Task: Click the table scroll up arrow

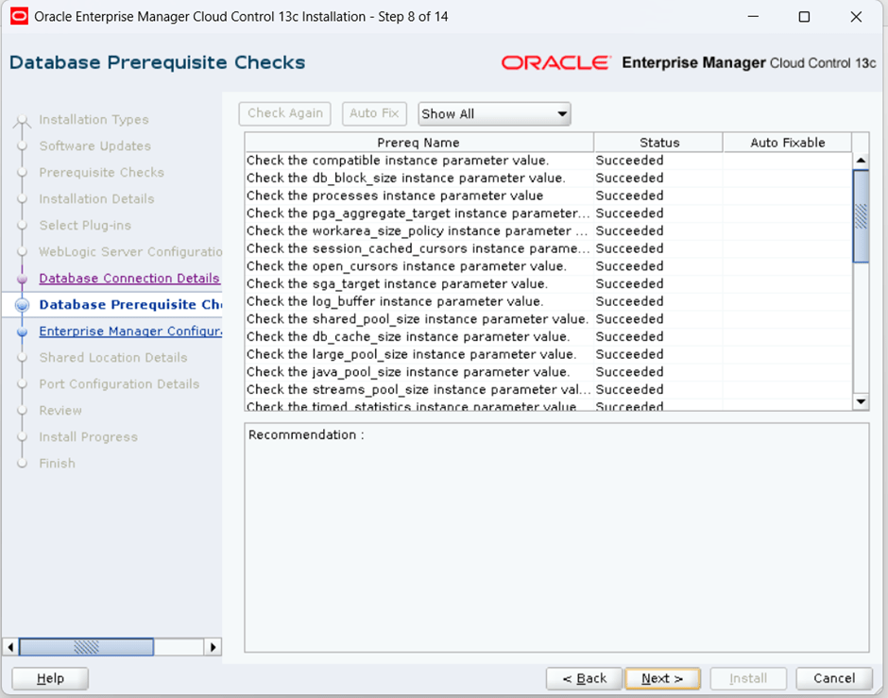Action: [861, 162]
